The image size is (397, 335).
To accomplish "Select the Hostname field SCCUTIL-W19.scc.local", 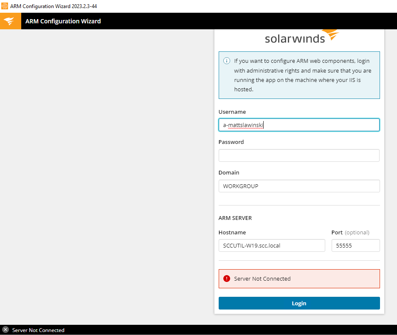I will click(x=272, y=245).
